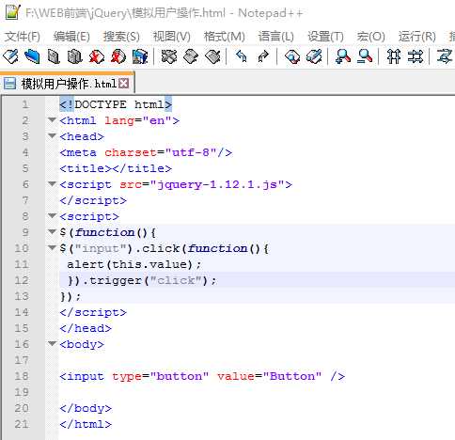Click the alert(this.value); line
The height and width of the screenshot is (440, 455).
(134, 264)
